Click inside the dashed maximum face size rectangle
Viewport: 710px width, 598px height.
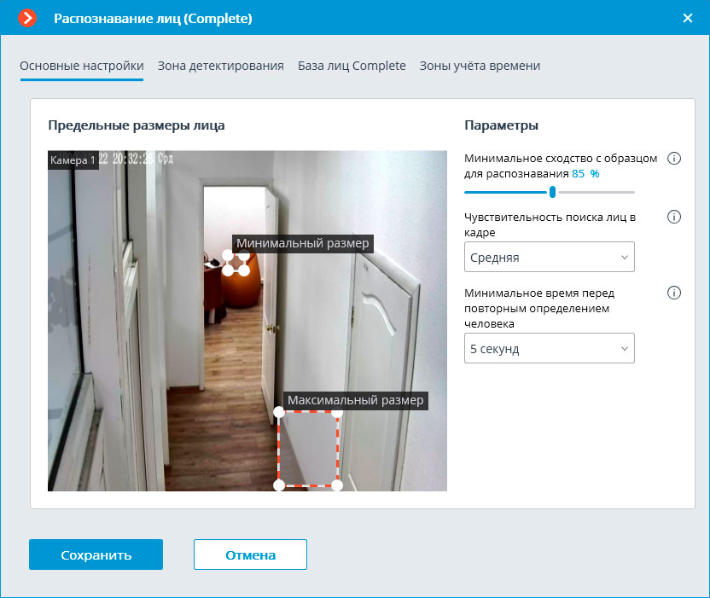(308, 449)
